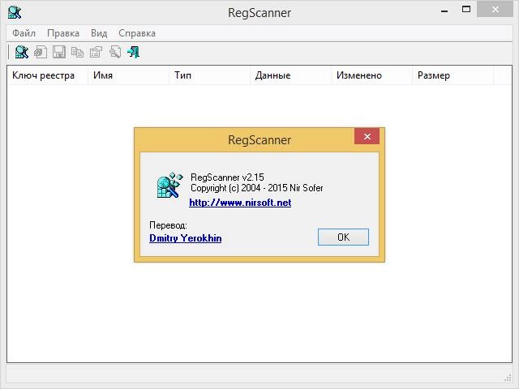The image size is (519, 389).
Task: Close the RegScanner About dialog
Action: pyautogui.click(x=367, y=136)
